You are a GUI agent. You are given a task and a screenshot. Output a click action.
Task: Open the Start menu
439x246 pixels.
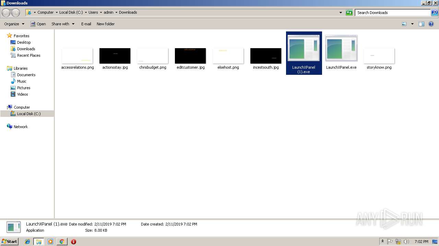pos(9,242)
